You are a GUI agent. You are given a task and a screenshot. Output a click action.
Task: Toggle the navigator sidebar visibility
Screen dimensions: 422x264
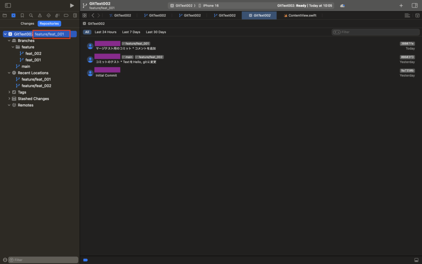pos(8,5)
